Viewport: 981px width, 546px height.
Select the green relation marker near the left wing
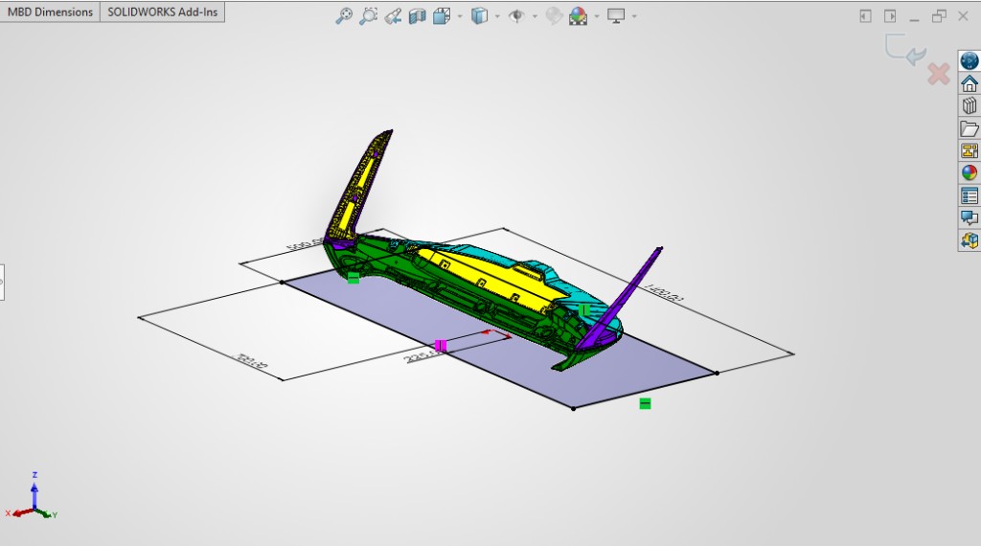click(354, 278)
